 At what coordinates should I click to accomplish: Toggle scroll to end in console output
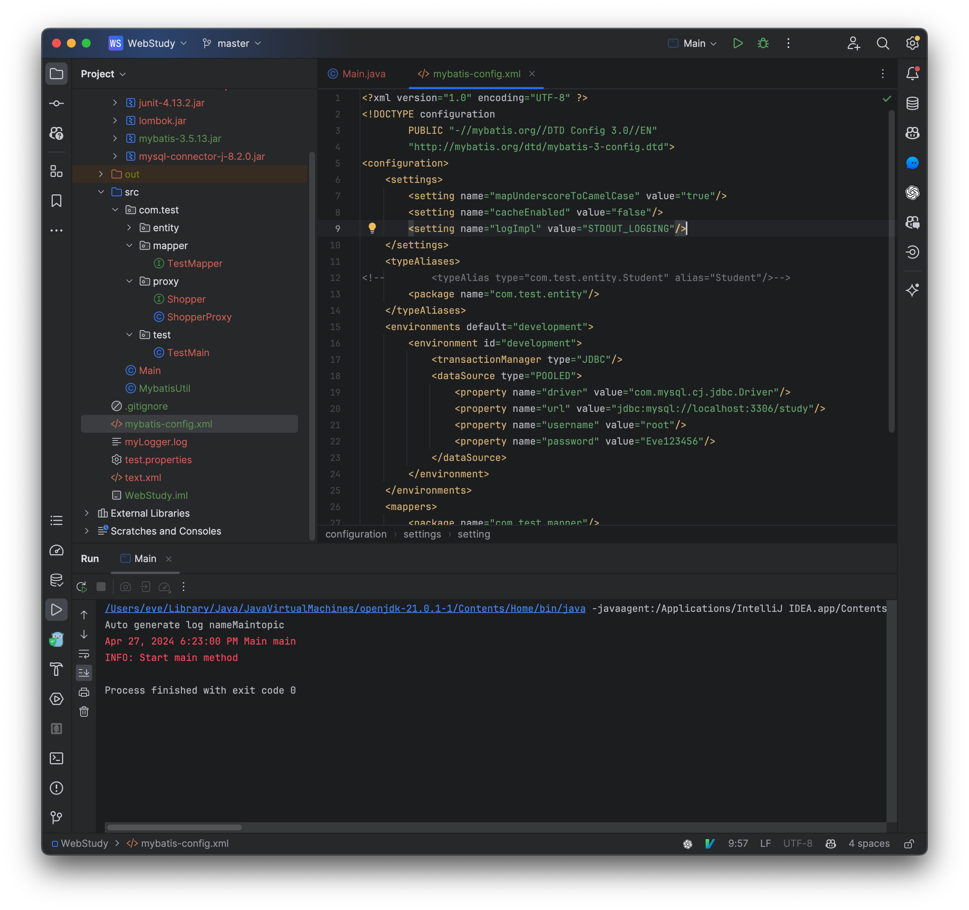point(84,672)
